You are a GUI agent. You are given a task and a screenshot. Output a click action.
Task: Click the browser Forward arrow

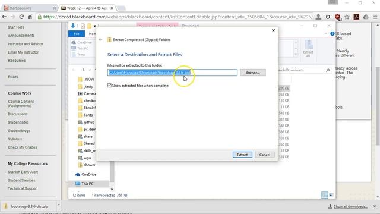click(12, 17)
